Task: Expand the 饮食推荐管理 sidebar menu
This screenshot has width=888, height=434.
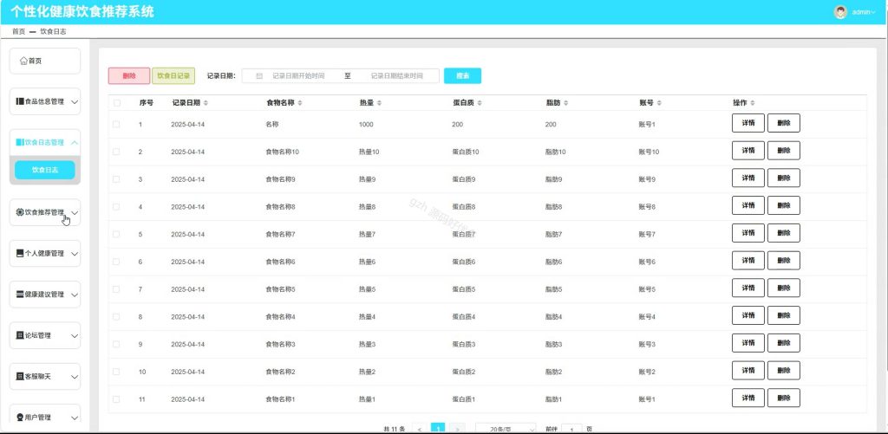Action: pyautogui.click(x=45, y=213)
